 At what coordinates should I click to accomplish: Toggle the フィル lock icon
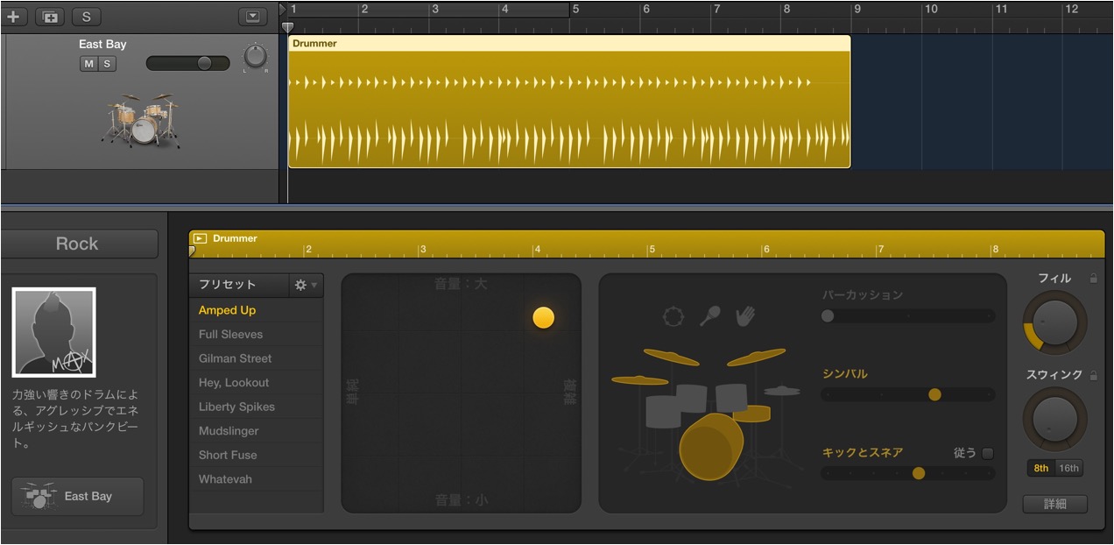tap(1093, 279)
